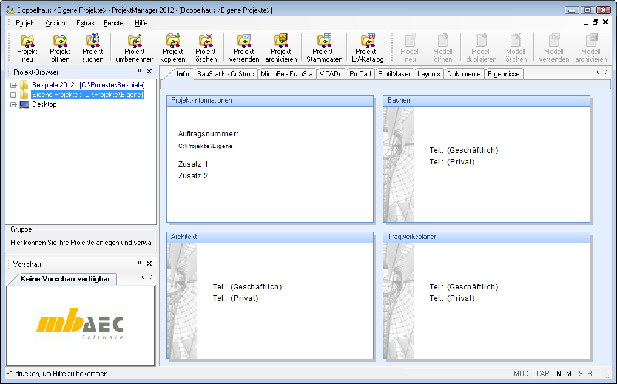Select the Projekt umbenennen tool
The width and height of the screenshot is (617, 384).
(x=135, y=48)
